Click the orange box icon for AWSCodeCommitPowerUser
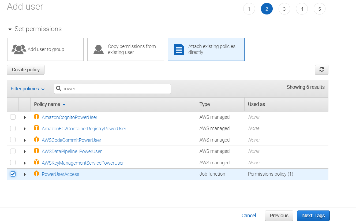Image resolution: width=356 pixels, height=222 pixels. point(36,140)
